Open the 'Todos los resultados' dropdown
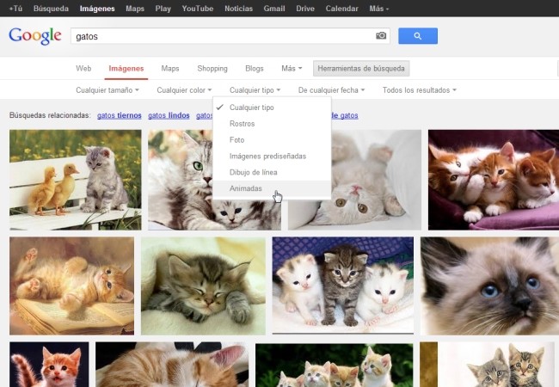Image resolution: width=559 pixels, height=387 pixels. [420, 90]
